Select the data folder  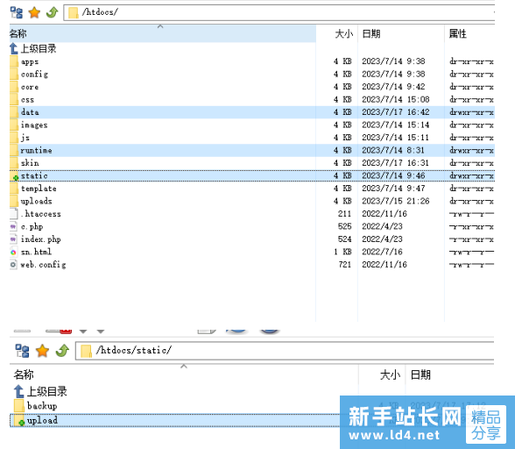point(252,112)
